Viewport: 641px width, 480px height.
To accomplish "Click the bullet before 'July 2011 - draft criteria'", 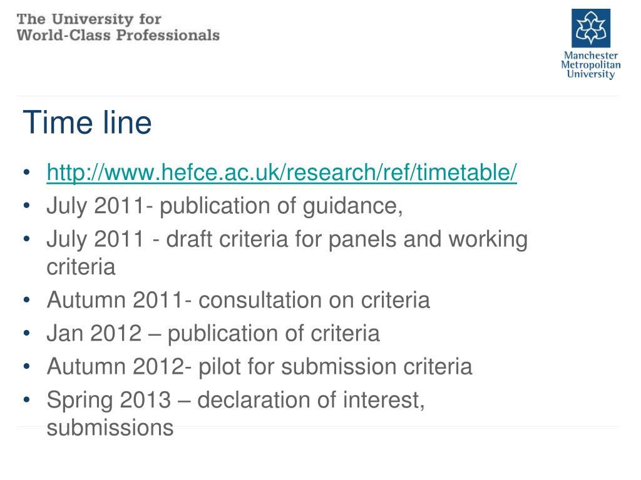I will (27, 239).
